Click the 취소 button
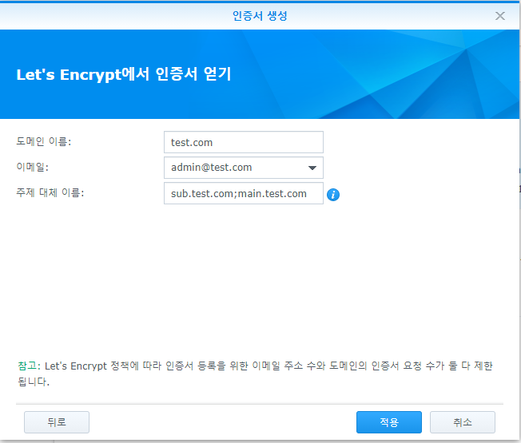 (x=463, y=422)
